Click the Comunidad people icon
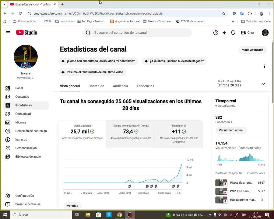 coord(8,114)
